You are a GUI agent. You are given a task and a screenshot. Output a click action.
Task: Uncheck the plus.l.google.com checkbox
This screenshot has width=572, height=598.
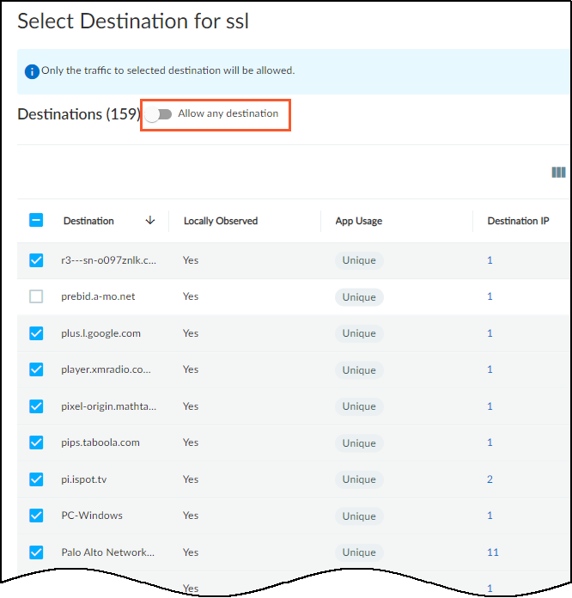36,333
